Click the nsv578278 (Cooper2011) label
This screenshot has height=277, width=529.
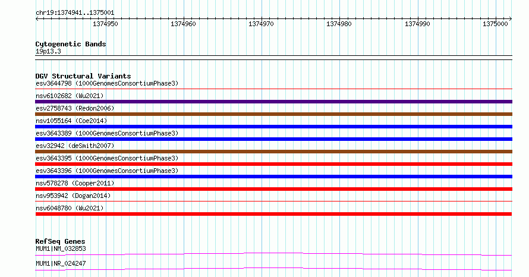(75, 183)
